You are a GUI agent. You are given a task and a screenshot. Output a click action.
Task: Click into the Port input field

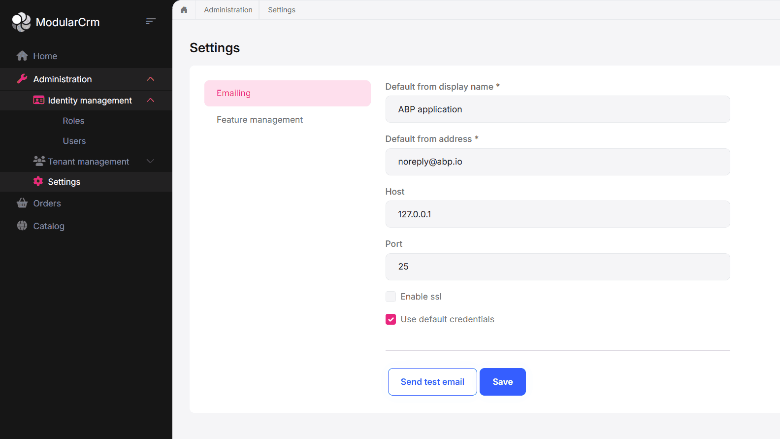click(x=557, y=267)
